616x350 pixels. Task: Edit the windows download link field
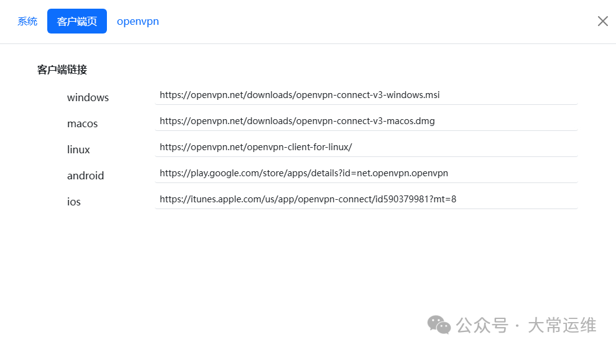[366, 96]
